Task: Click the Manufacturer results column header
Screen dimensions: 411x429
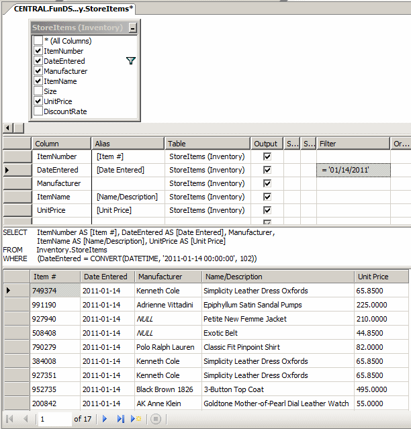Action: pos(169,277)
